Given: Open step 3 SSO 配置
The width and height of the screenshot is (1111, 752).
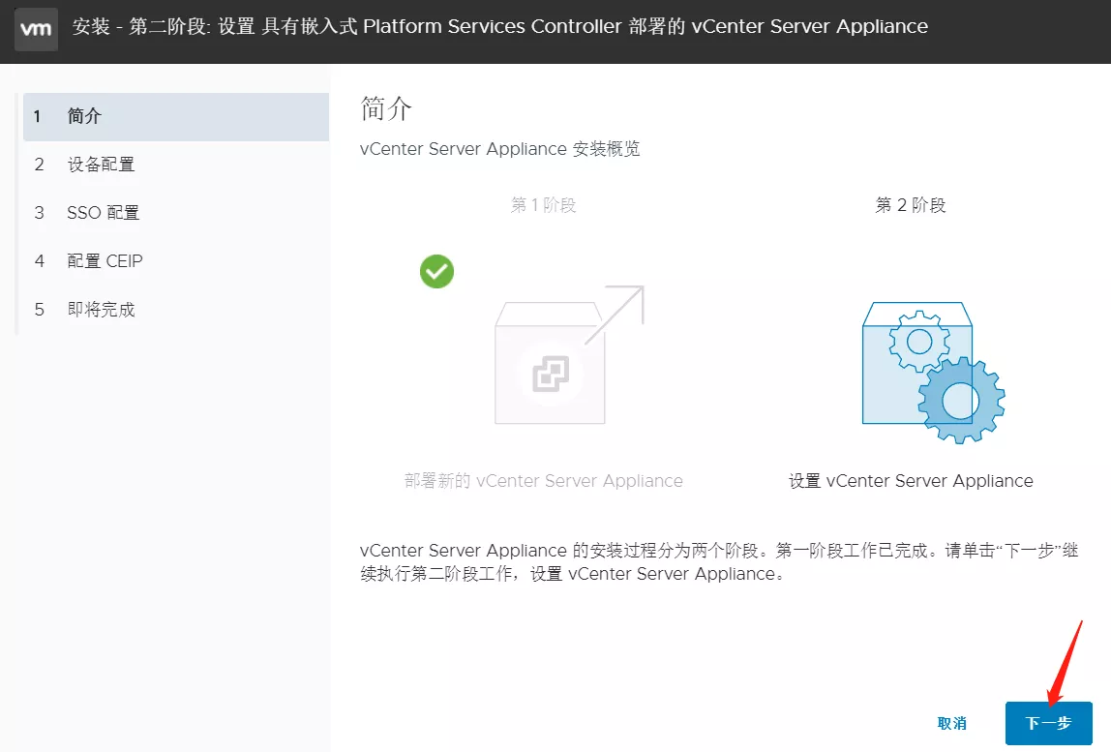Looking at the screenshot, I should pos(103,213).
